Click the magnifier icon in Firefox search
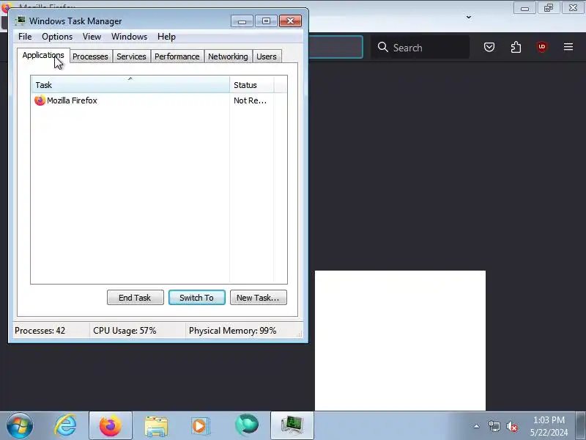 [x=382, y=47]
